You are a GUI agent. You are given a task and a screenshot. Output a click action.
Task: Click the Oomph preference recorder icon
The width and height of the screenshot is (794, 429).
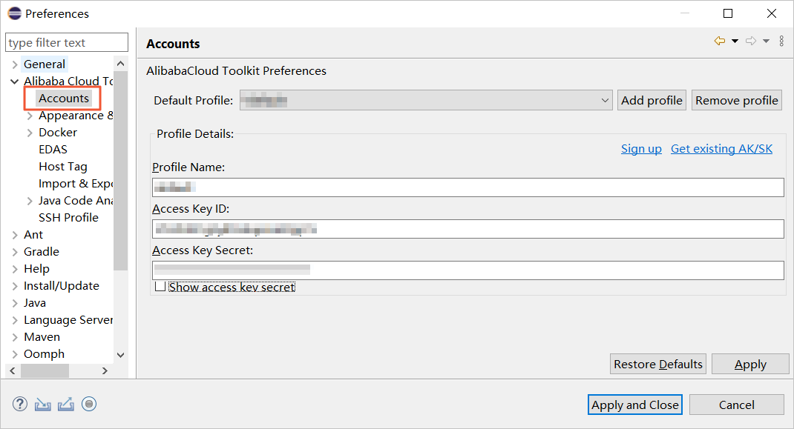click(x=90, y=404)
